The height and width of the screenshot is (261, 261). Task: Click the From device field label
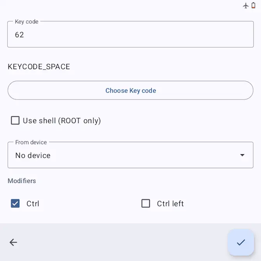click(31, 143)
